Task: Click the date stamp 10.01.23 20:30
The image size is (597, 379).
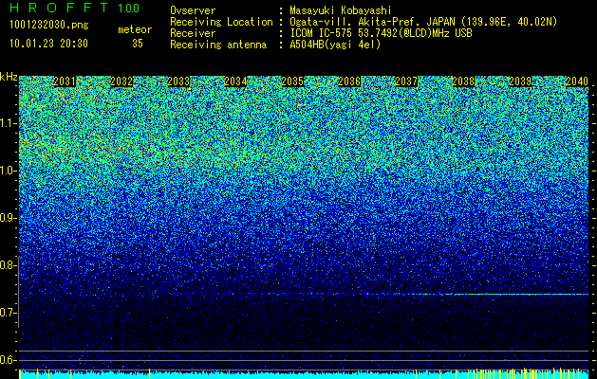Action: (48, 44)
